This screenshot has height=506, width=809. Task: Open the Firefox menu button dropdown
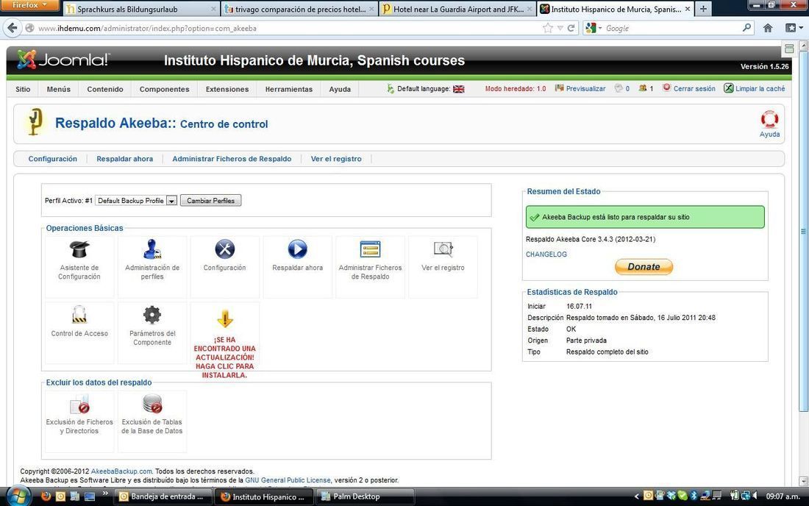pos(30,5)
